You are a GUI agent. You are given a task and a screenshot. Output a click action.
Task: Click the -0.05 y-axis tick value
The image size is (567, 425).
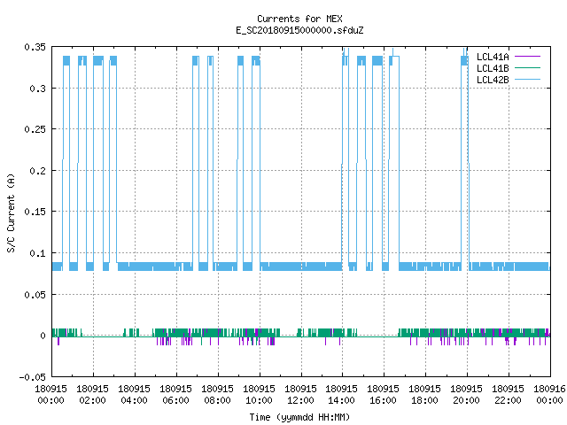[33, 377]
